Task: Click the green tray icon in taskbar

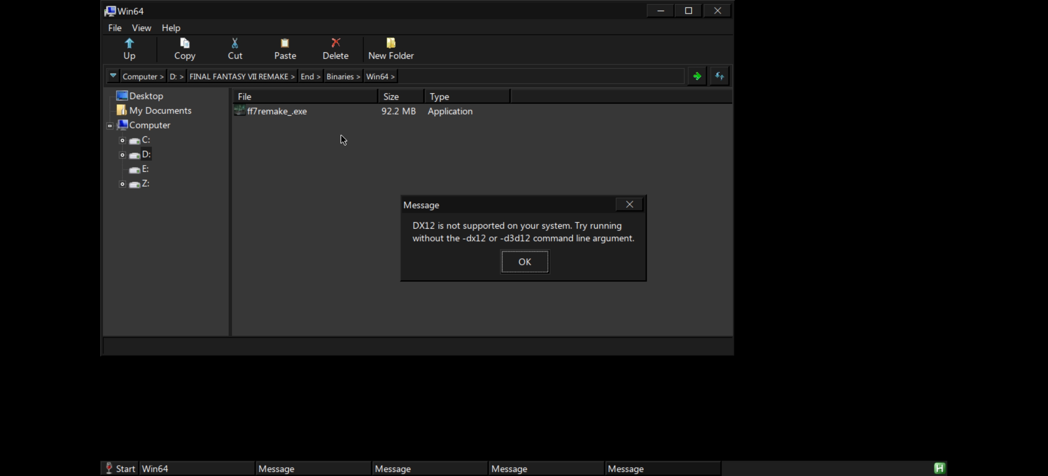Action: (939, 468)
